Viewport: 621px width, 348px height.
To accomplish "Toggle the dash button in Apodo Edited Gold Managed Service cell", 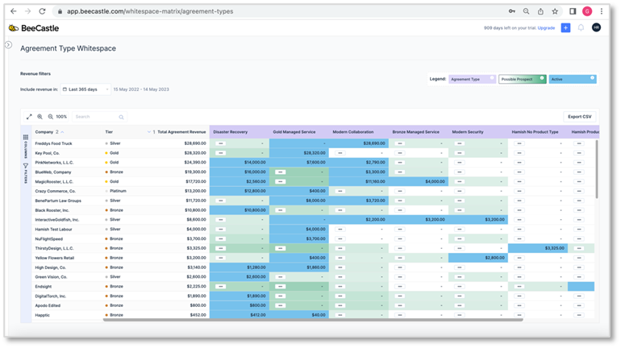I will (x=281, y=305).
